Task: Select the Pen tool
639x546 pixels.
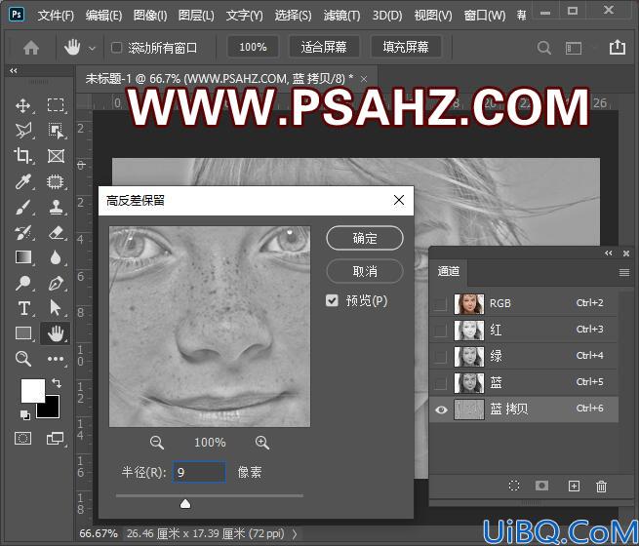Action: click(x=56, y=283)
